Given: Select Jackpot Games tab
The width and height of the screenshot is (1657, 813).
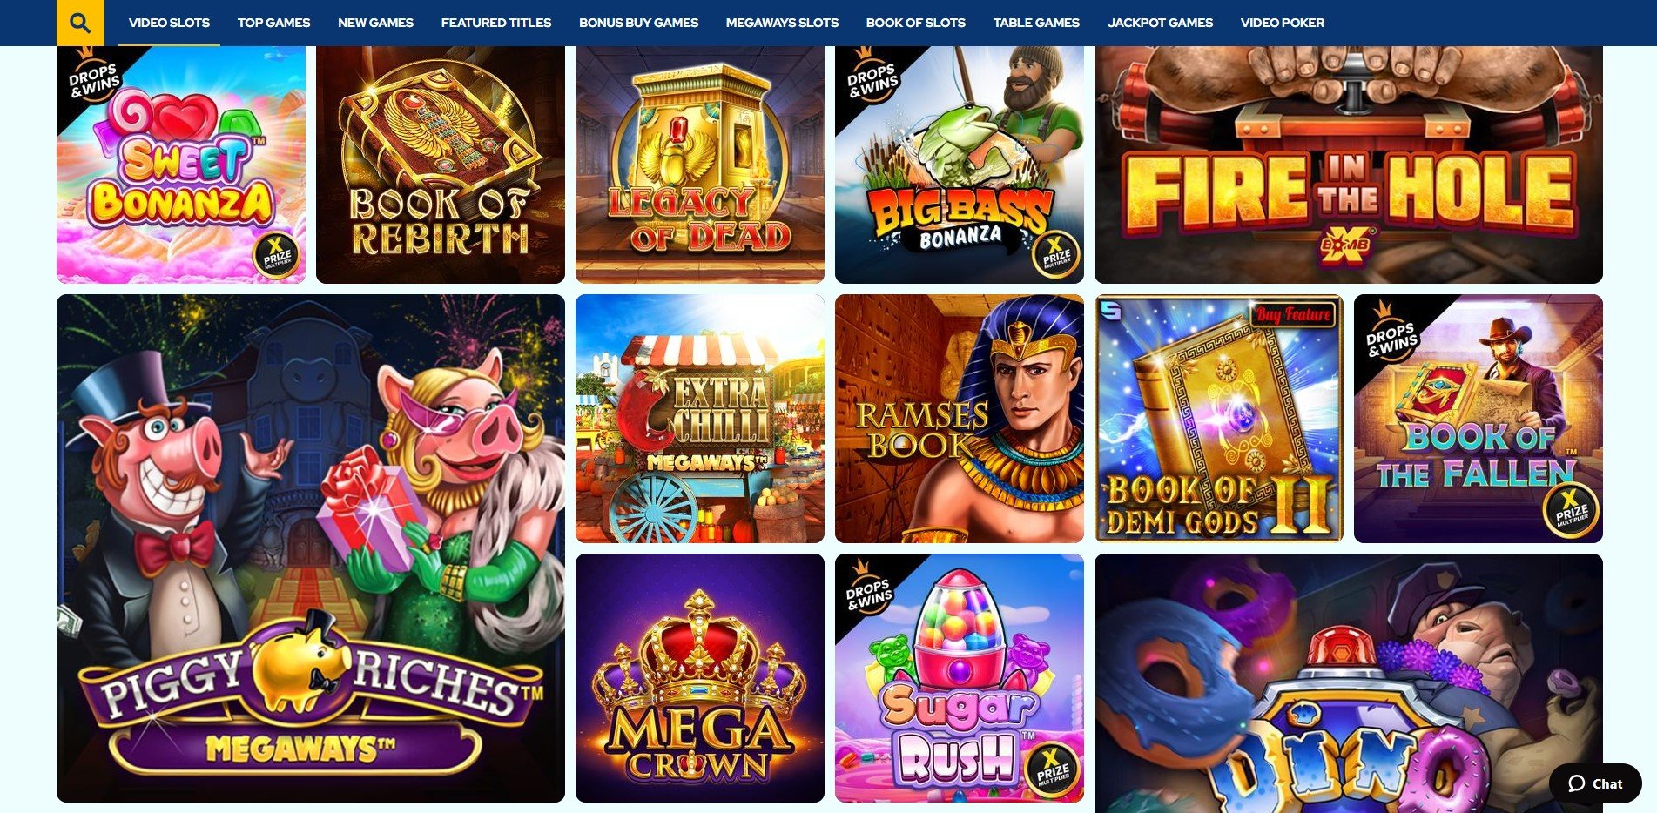Looking at the screenshot, I should (1160, 23).
